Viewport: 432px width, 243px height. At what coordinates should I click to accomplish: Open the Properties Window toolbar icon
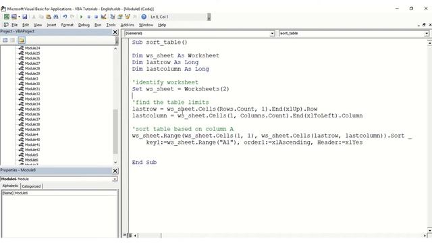tap(120, 17)
